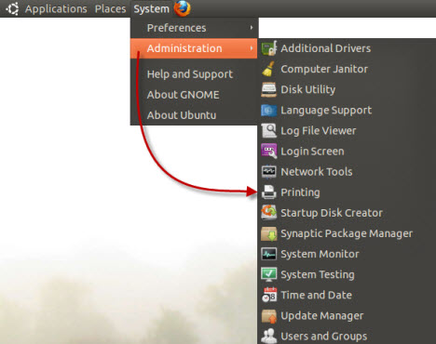Launch Firefox from the top panel
The width and height of the screenshot is (436, 344).
pos(183,8)
